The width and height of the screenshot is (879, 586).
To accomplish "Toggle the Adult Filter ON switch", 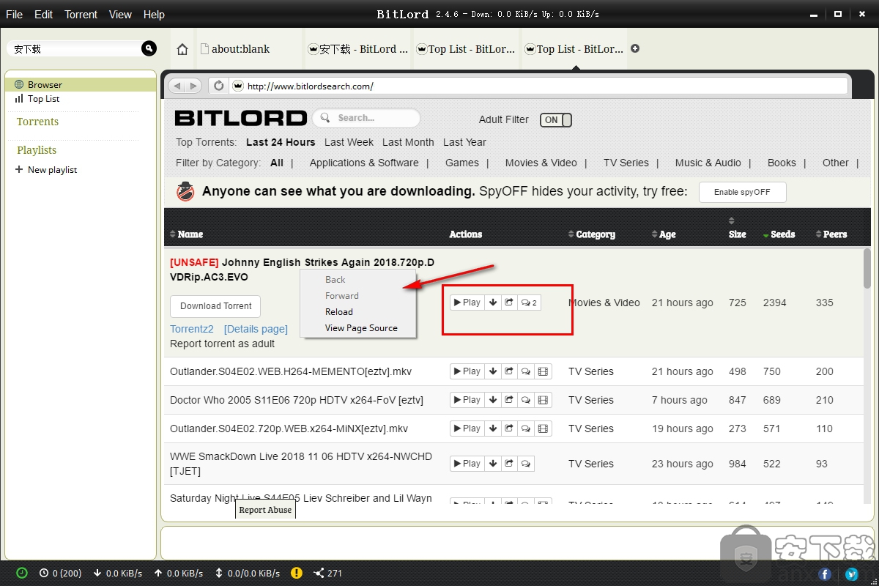I will [x=555, y=120].
